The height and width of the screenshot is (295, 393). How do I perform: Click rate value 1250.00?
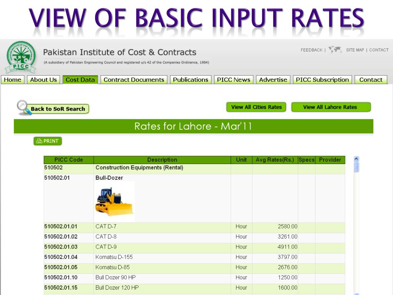[287, 278]
